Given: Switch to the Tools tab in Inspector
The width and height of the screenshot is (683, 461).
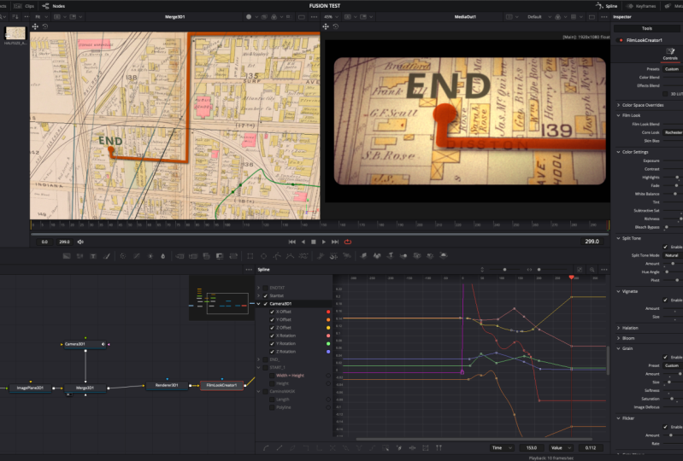Looking at the screenshot, I should coord(647,28).
